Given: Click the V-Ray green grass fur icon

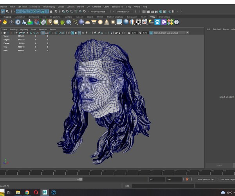Looking at the screenshot, I should (x=62, y=22).
